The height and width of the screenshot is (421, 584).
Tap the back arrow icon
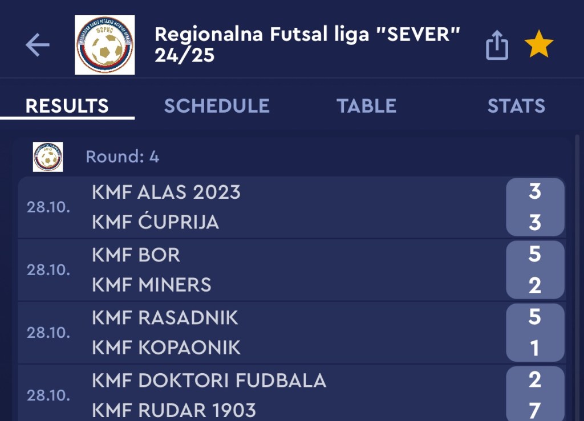[38, 45]
